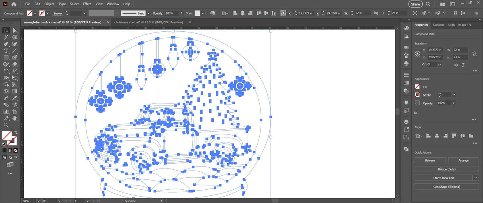
Task: Open the Symbols panel club icon
Action: click(406, 63)
